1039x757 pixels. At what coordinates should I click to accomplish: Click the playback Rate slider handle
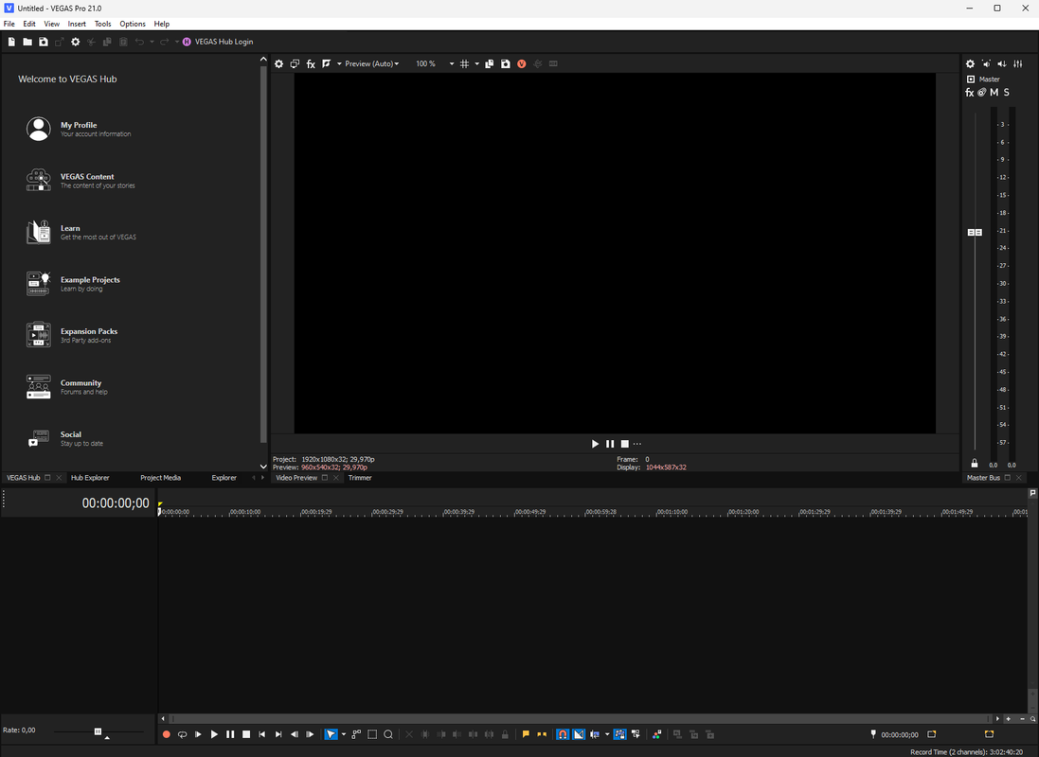(x=98, y=731)
